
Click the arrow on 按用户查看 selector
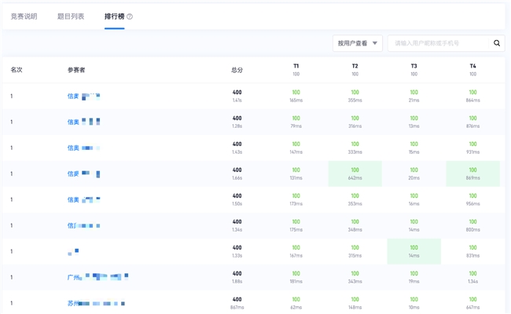coord(375,43)
